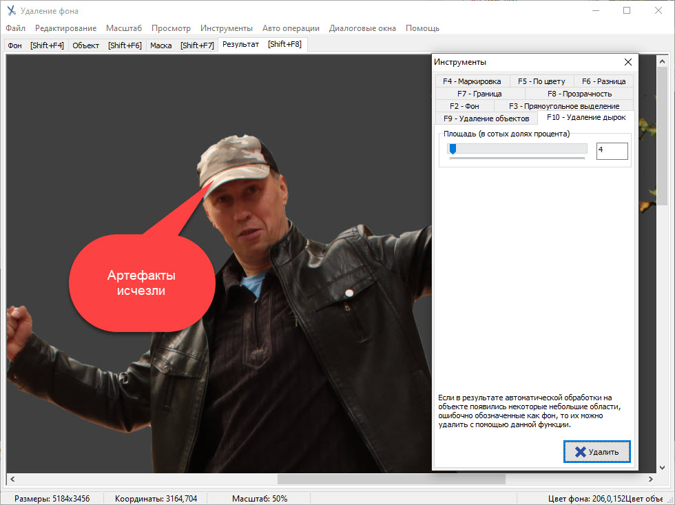675x505 pixels.
Task: Switch to the Маска [Shift+F7] tab
Action: click(x=182, y=45)
